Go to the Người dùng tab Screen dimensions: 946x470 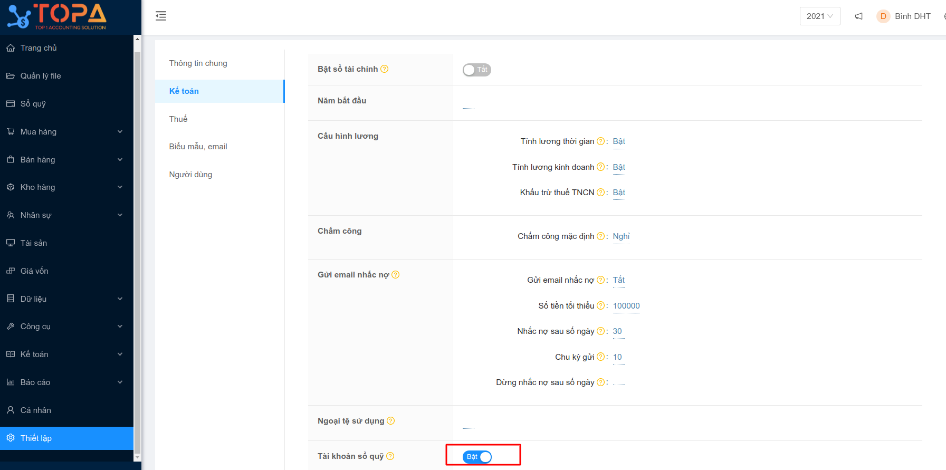(219, 175)
